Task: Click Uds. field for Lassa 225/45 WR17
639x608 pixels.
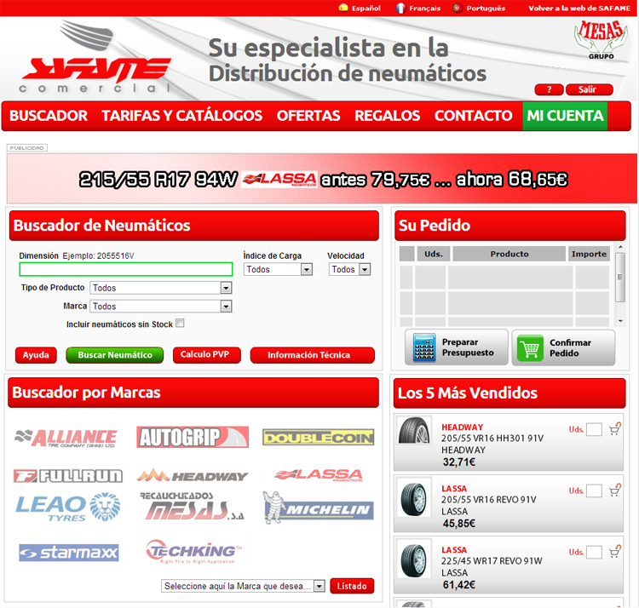Action: pyautogui.click(x=594, y=553)
